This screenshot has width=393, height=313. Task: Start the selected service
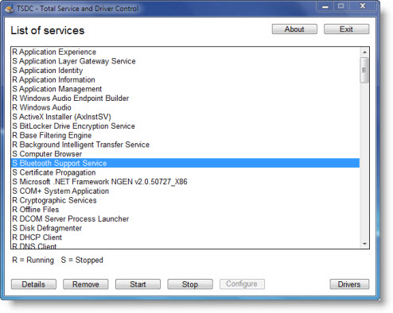[x=138, y=284]
